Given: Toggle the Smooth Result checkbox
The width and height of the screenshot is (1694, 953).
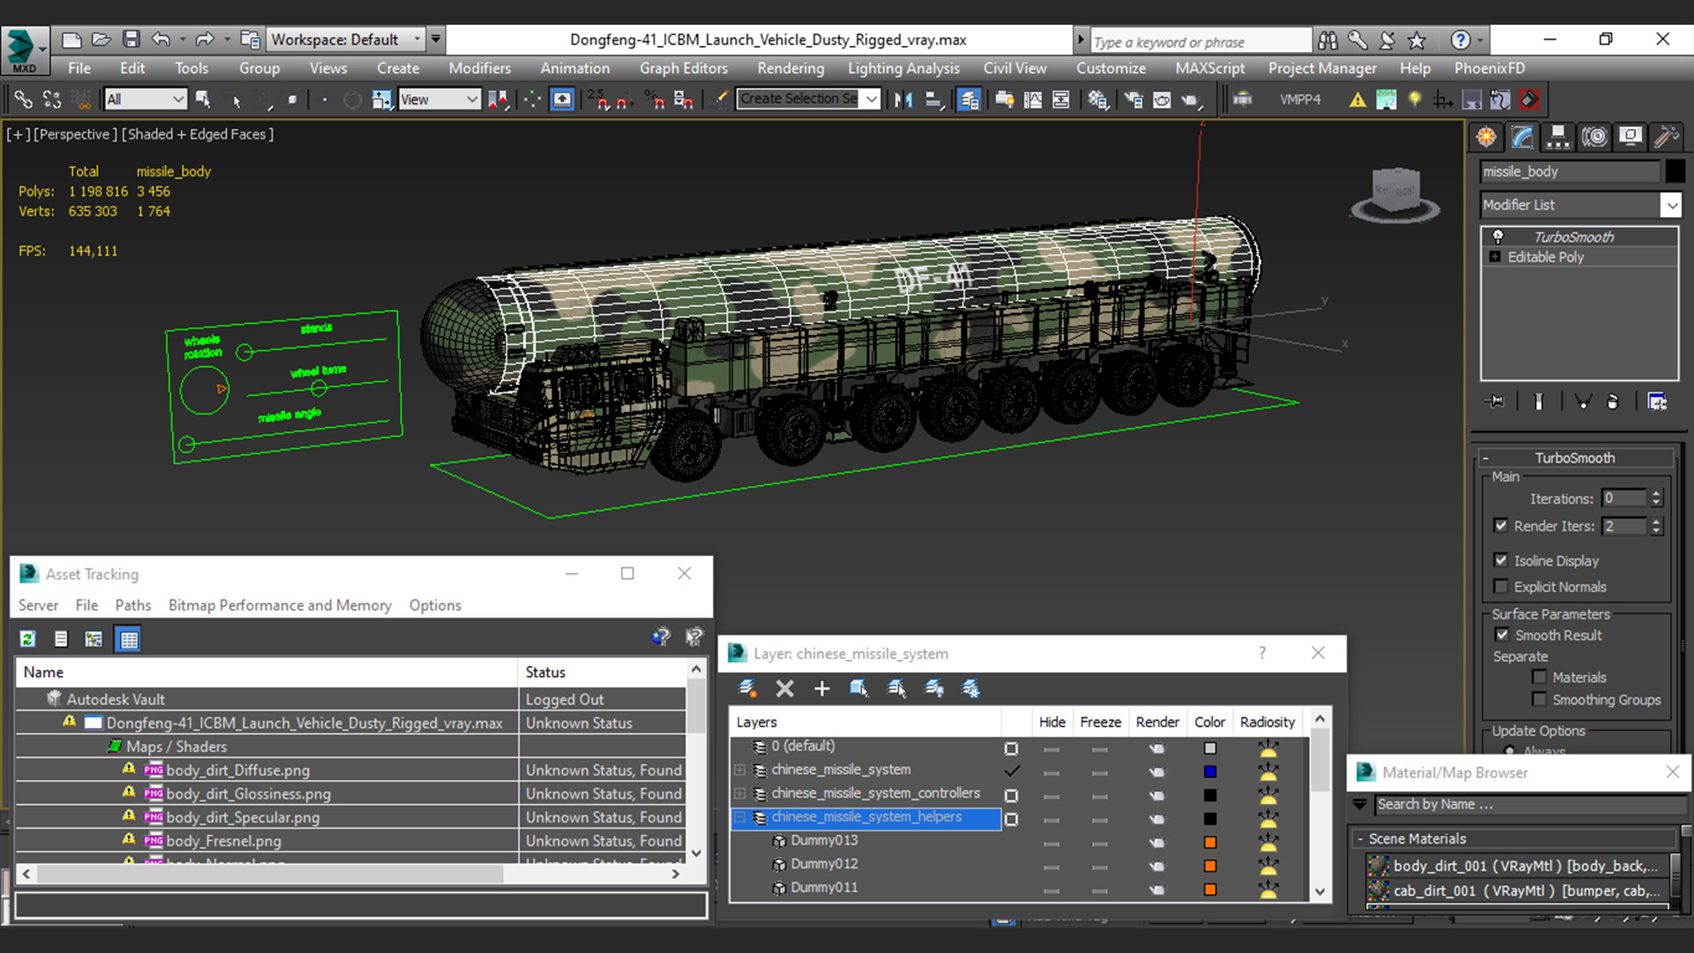Looking at the screenshot, I should pyautogui.click(x=1502, y=634).
